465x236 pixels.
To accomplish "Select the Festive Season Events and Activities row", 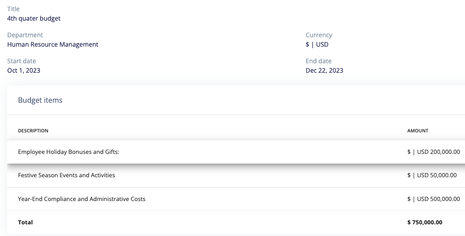I will 236,175.
